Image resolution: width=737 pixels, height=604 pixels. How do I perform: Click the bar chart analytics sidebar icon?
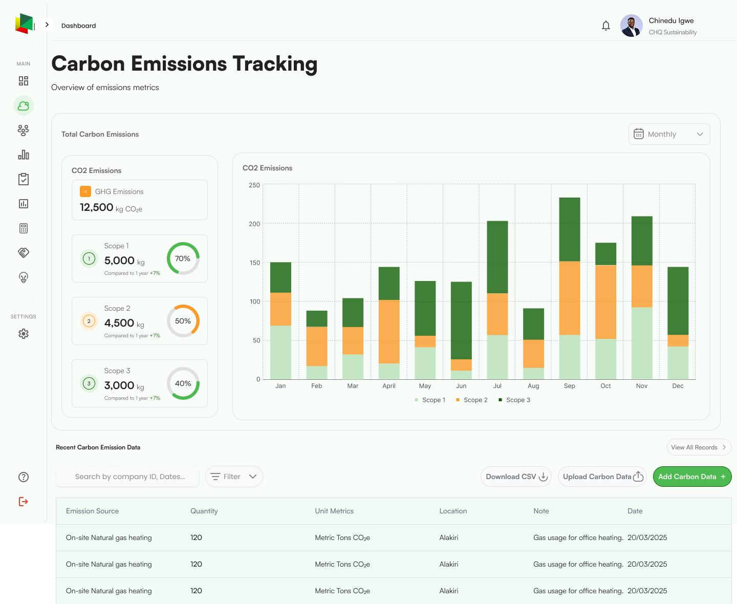pos(24,155)
